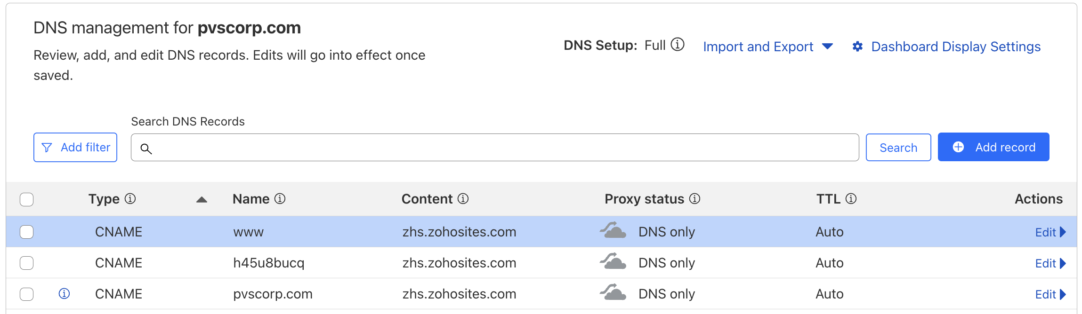Click the info icon beside Proxy status
Screen dimensions: 1082x314
(x=694, y=199)
